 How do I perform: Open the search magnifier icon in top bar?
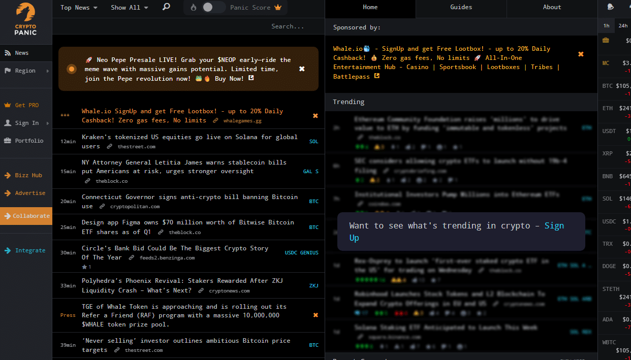pos(166,7)
